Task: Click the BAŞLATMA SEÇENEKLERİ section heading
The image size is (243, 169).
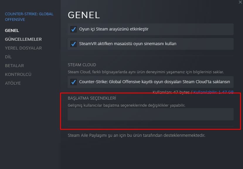Action: pyautogui.click(x=92, y=98)
